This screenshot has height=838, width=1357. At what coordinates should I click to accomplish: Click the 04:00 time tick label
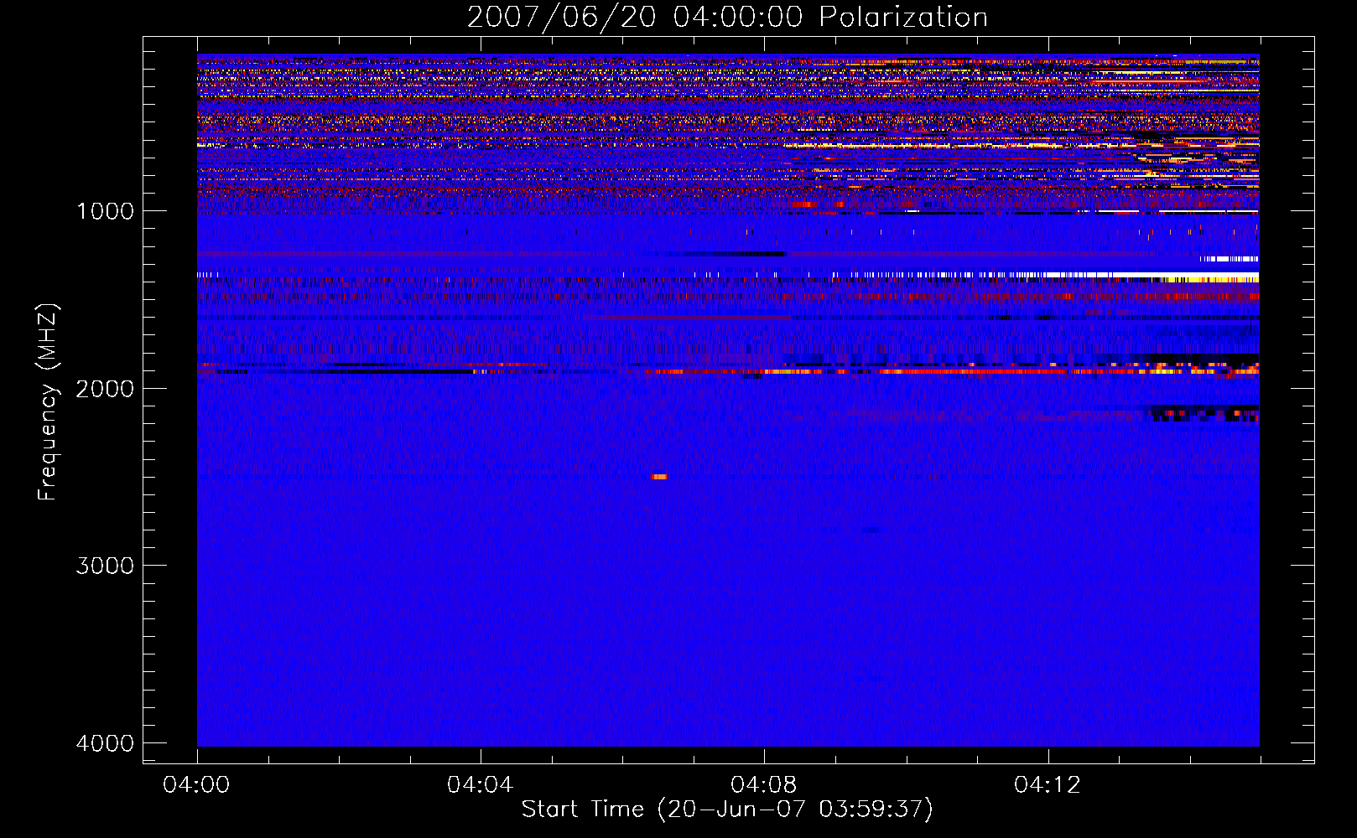click(196, 784)
